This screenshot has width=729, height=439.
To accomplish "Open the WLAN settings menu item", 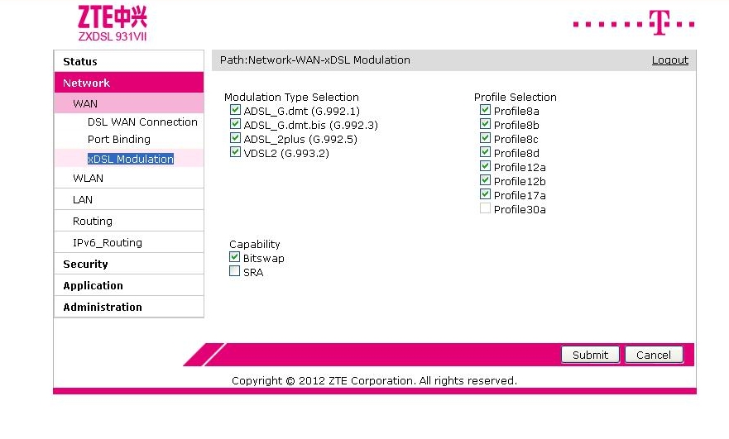I will [88, 178].
